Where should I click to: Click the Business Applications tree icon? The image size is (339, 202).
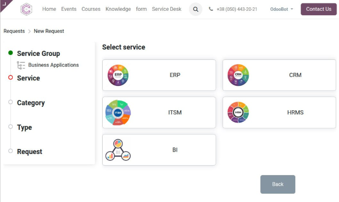pyautogui.click(x=21, y=65)
